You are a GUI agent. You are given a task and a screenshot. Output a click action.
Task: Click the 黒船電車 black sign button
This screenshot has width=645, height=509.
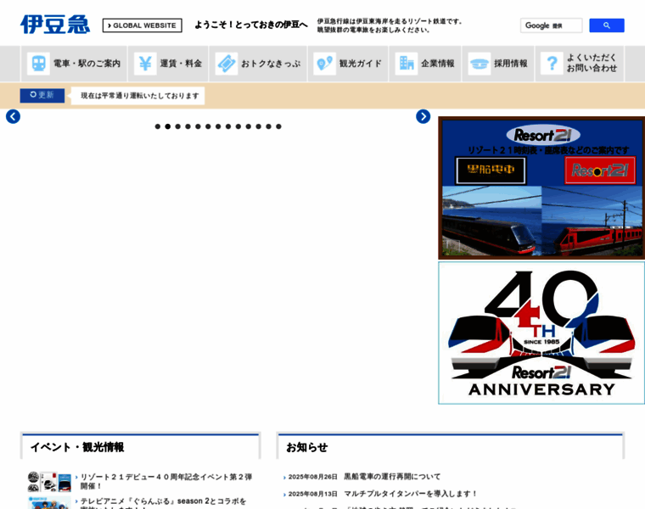(491, 170)
